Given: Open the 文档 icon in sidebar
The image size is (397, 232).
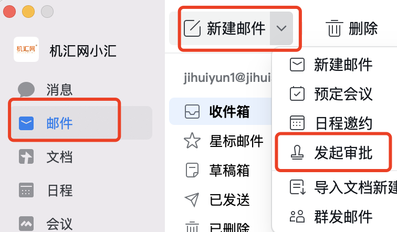Looking at the screenshot, I should (26, 156).
